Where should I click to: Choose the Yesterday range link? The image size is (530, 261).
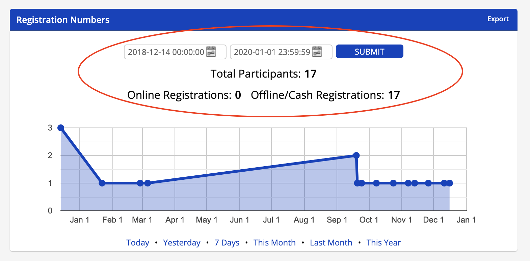[182, 243]
